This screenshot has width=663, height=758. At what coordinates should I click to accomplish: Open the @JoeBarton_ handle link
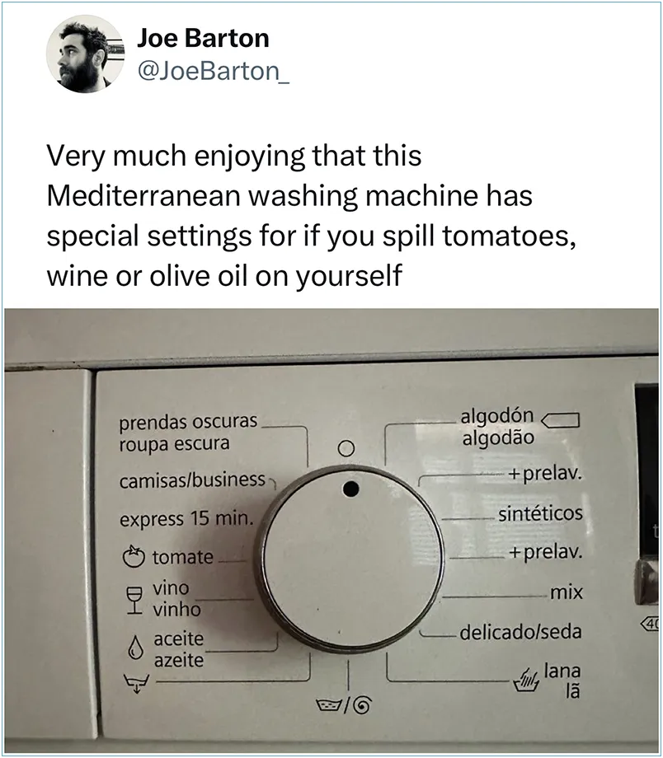214,72
